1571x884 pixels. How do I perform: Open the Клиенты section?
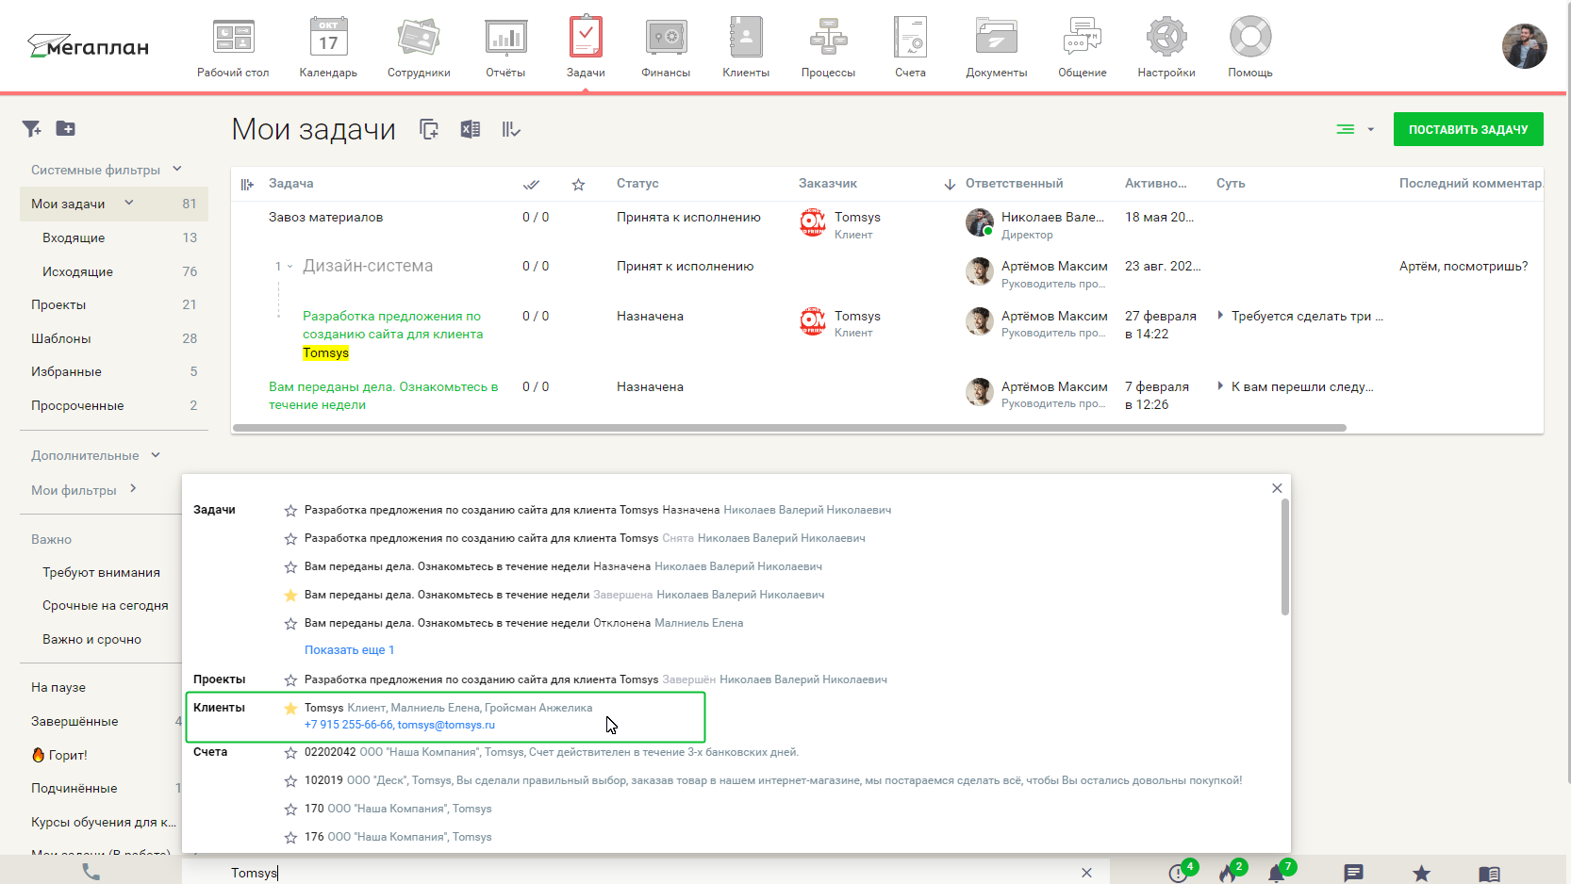746,47
